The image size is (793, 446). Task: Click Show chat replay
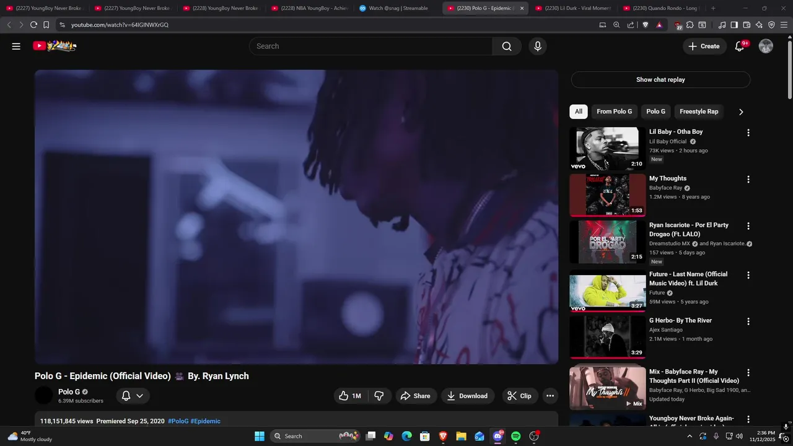660,79
